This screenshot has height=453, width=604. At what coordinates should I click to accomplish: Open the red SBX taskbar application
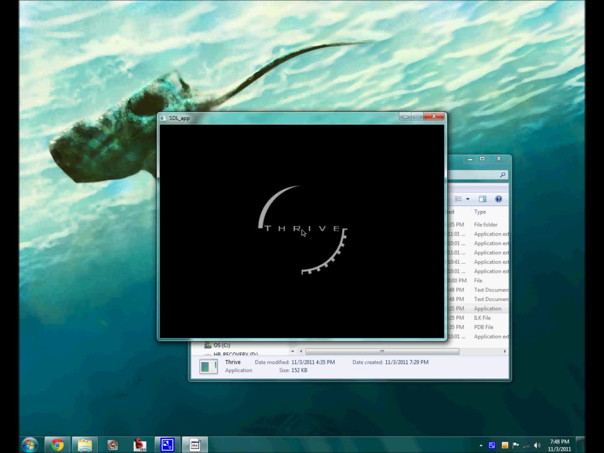tap(140, 445)
